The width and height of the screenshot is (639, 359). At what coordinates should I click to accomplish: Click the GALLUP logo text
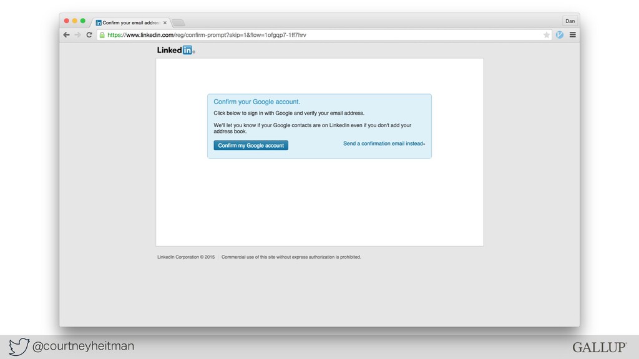(599, 347)
